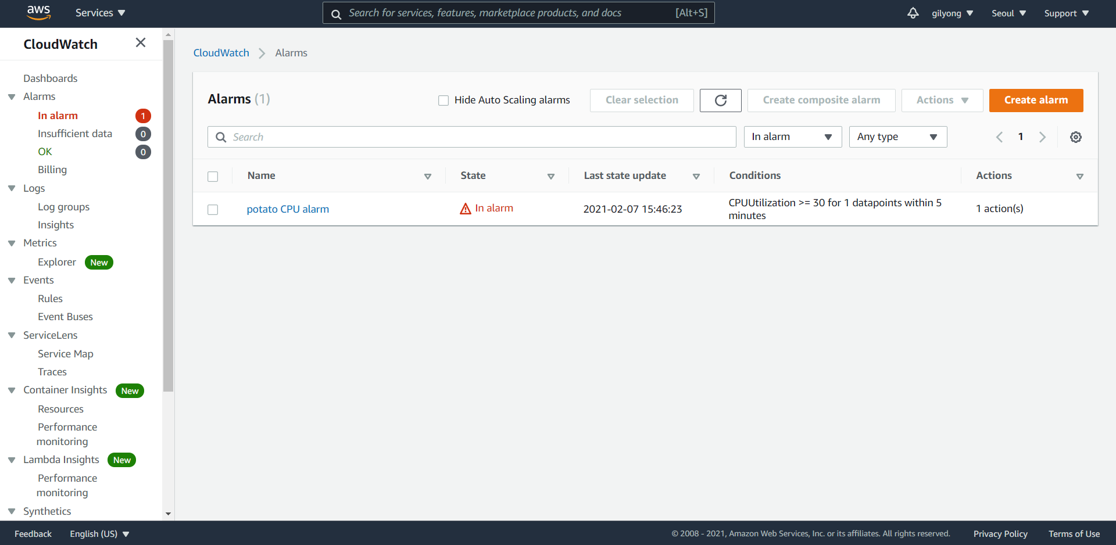Go to previous page of alarms

(999, 137)
